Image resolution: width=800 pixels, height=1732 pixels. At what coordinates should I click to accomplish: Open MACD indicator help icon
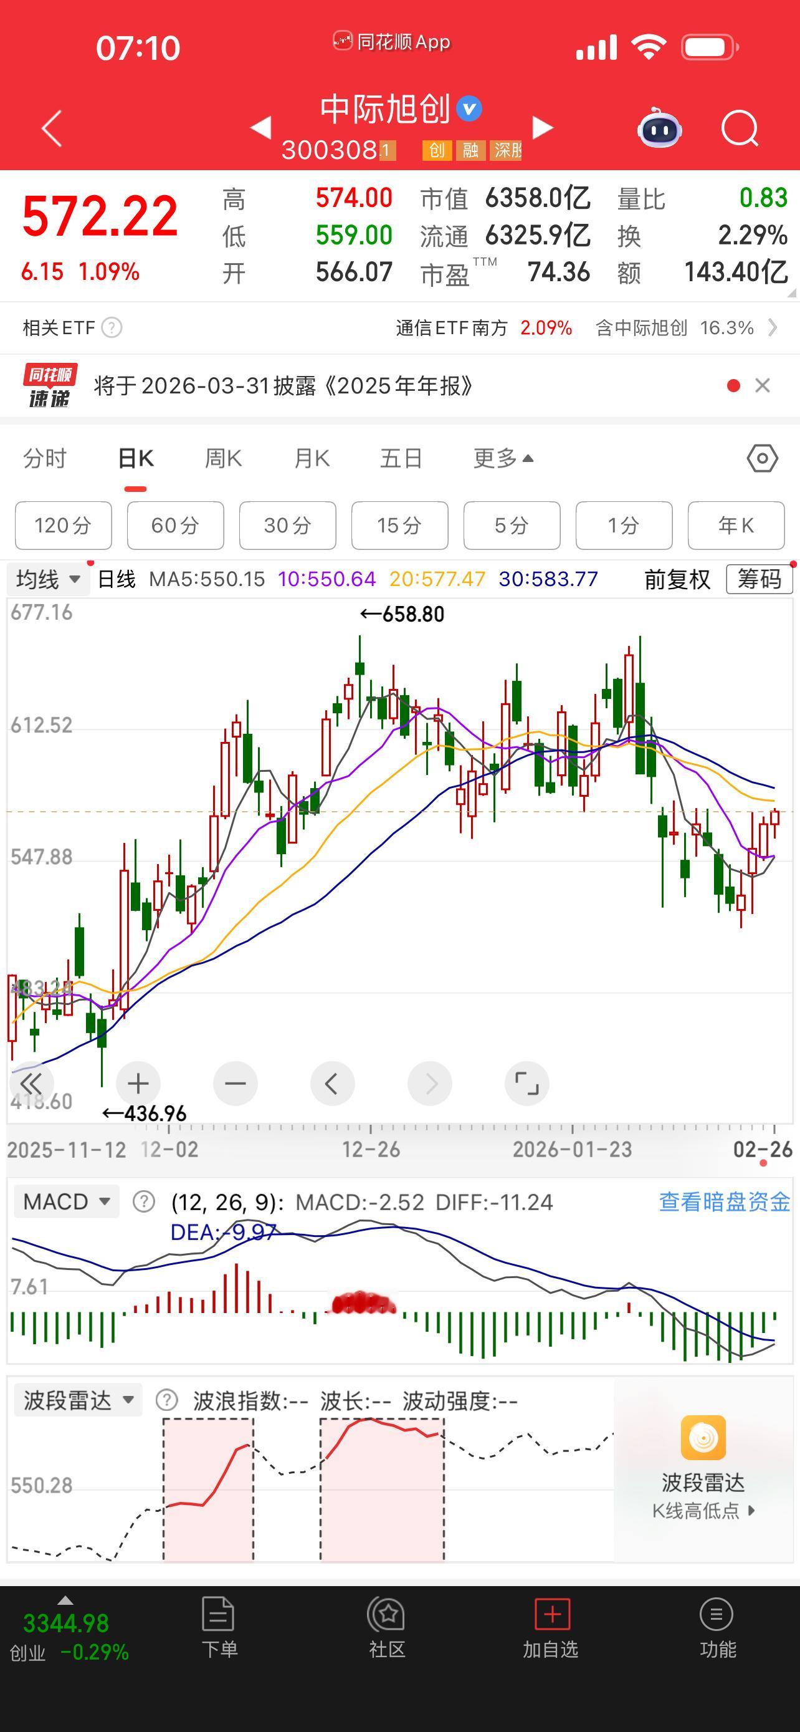(x=144, y=1201)
